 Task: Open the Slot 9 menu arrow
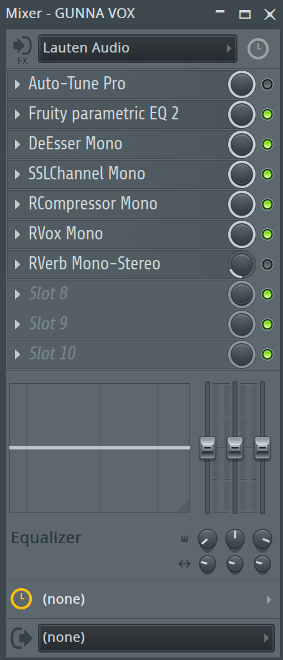pyautogui.click(x=17, y=324)
